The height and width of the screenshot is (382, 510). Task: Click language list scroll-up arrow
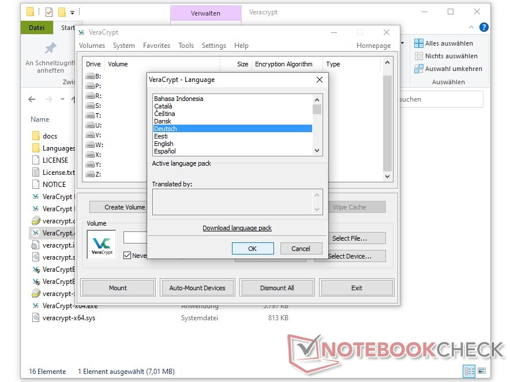point(317,100)
